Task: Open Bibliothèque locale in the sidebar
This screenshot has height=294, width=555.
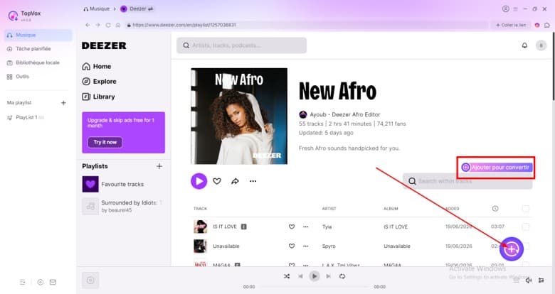Action: pos(33,62)
